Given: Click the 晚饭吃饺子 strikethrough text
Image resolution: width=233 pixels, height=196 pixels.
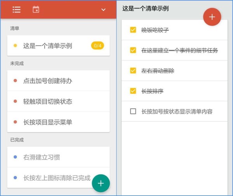Looking at the screenshot, I should [155, 30].
